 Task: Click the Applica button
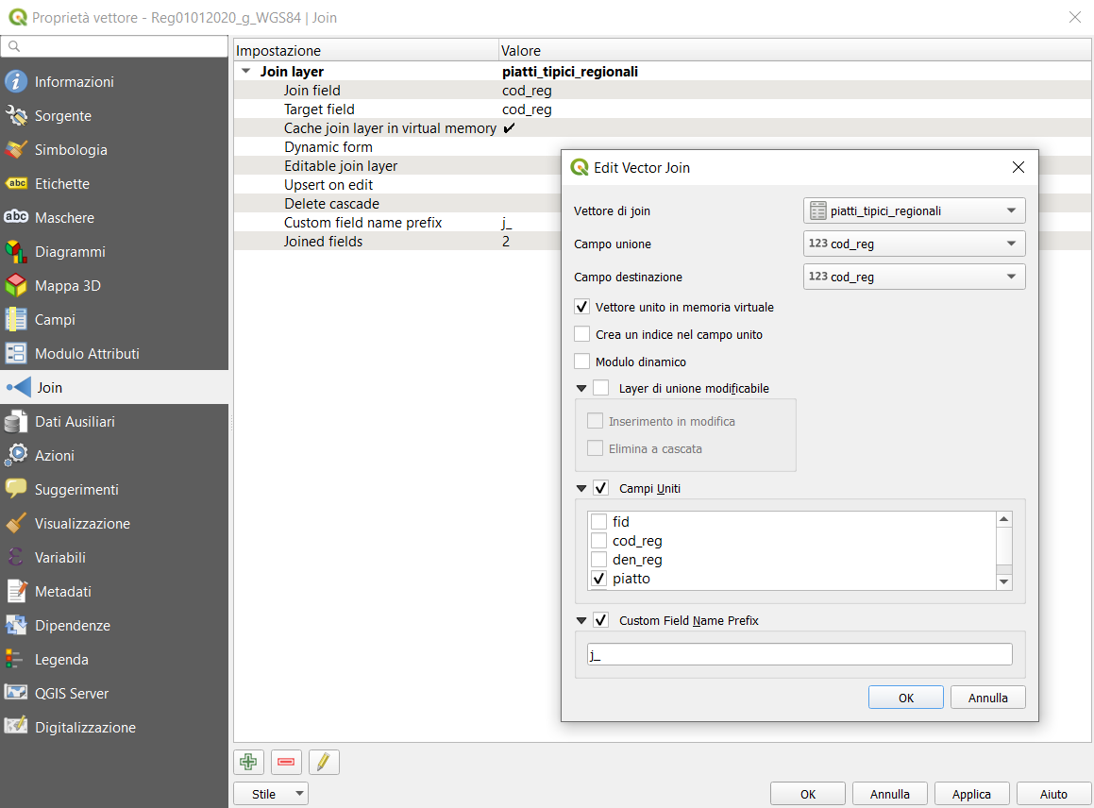click(971, 794)
